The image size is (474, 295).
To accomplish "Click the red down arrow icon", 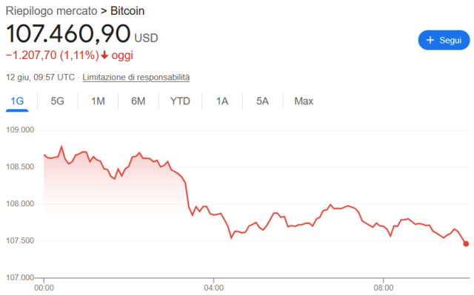I will pyautogui.click(x=104, y=55).
